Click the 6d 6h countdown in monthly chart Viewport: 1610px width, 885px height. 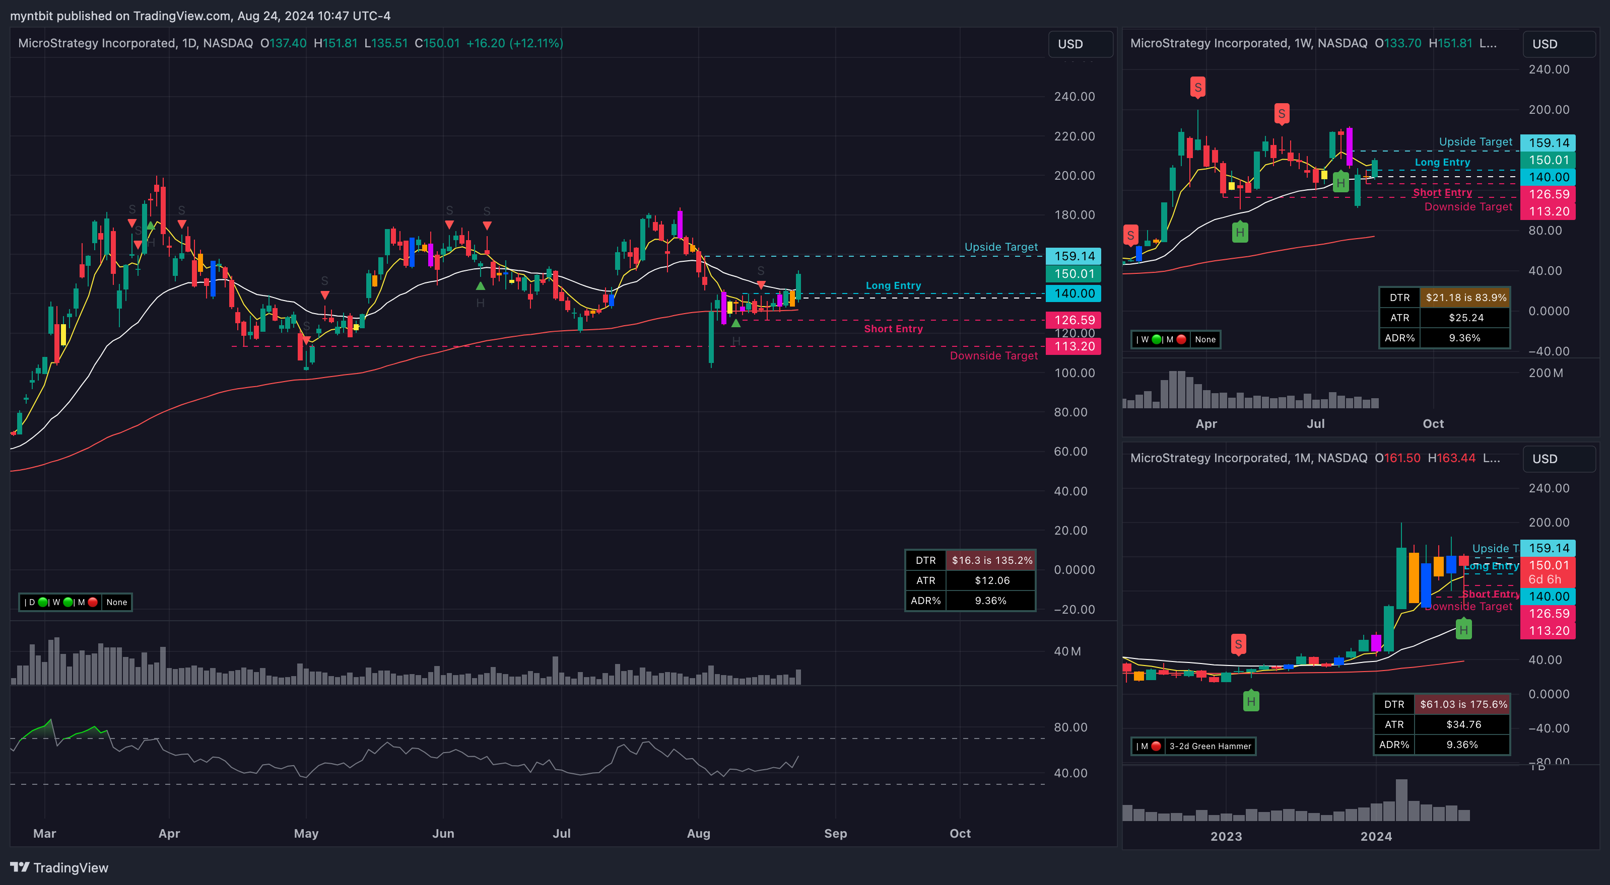1545,579
